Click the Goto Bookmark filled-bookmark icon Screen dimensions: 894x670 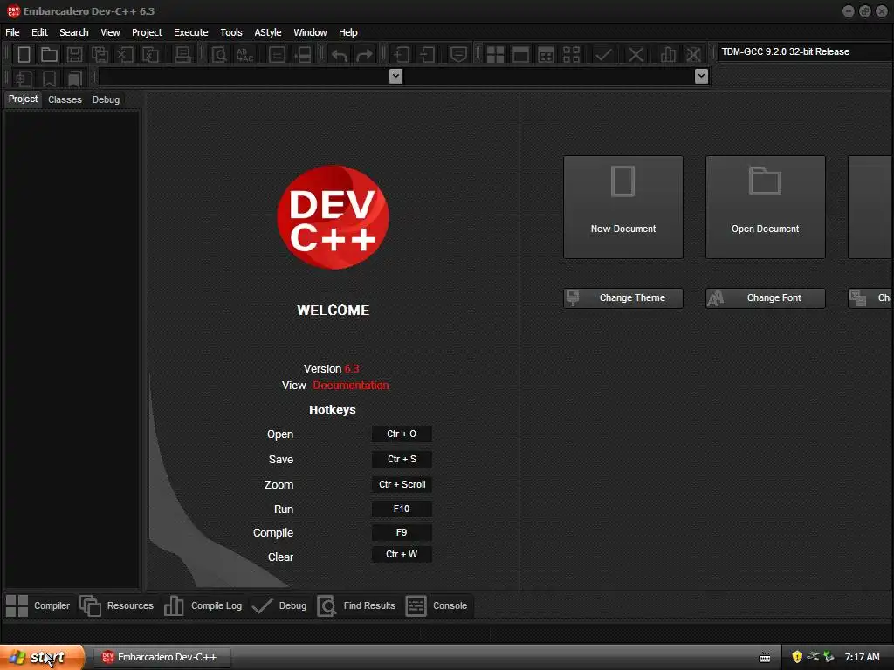[x=75, y=78]
